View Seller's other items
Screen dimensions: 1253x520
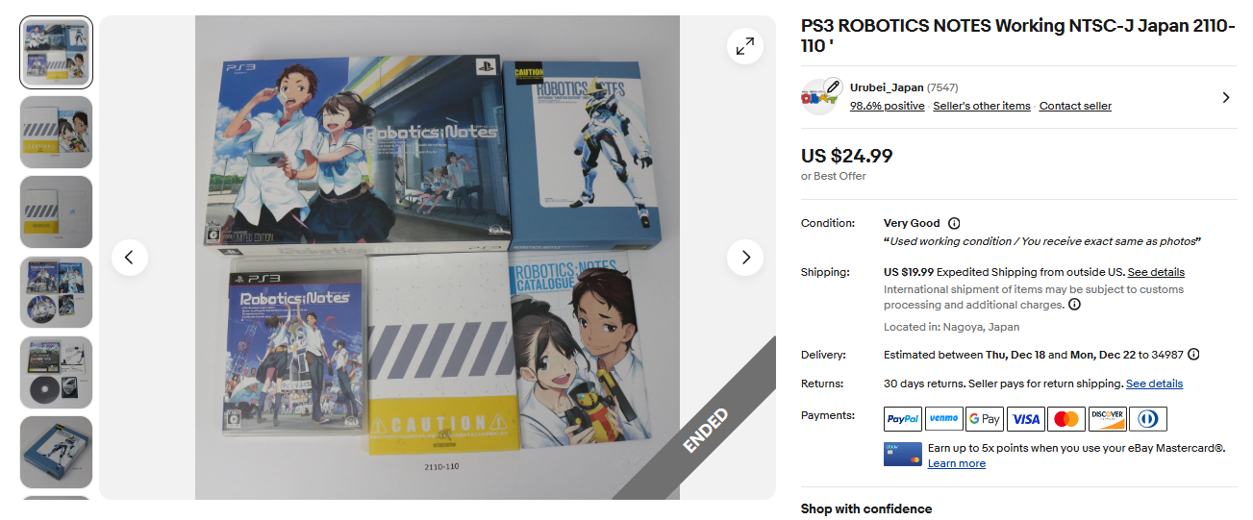[981, 106]
